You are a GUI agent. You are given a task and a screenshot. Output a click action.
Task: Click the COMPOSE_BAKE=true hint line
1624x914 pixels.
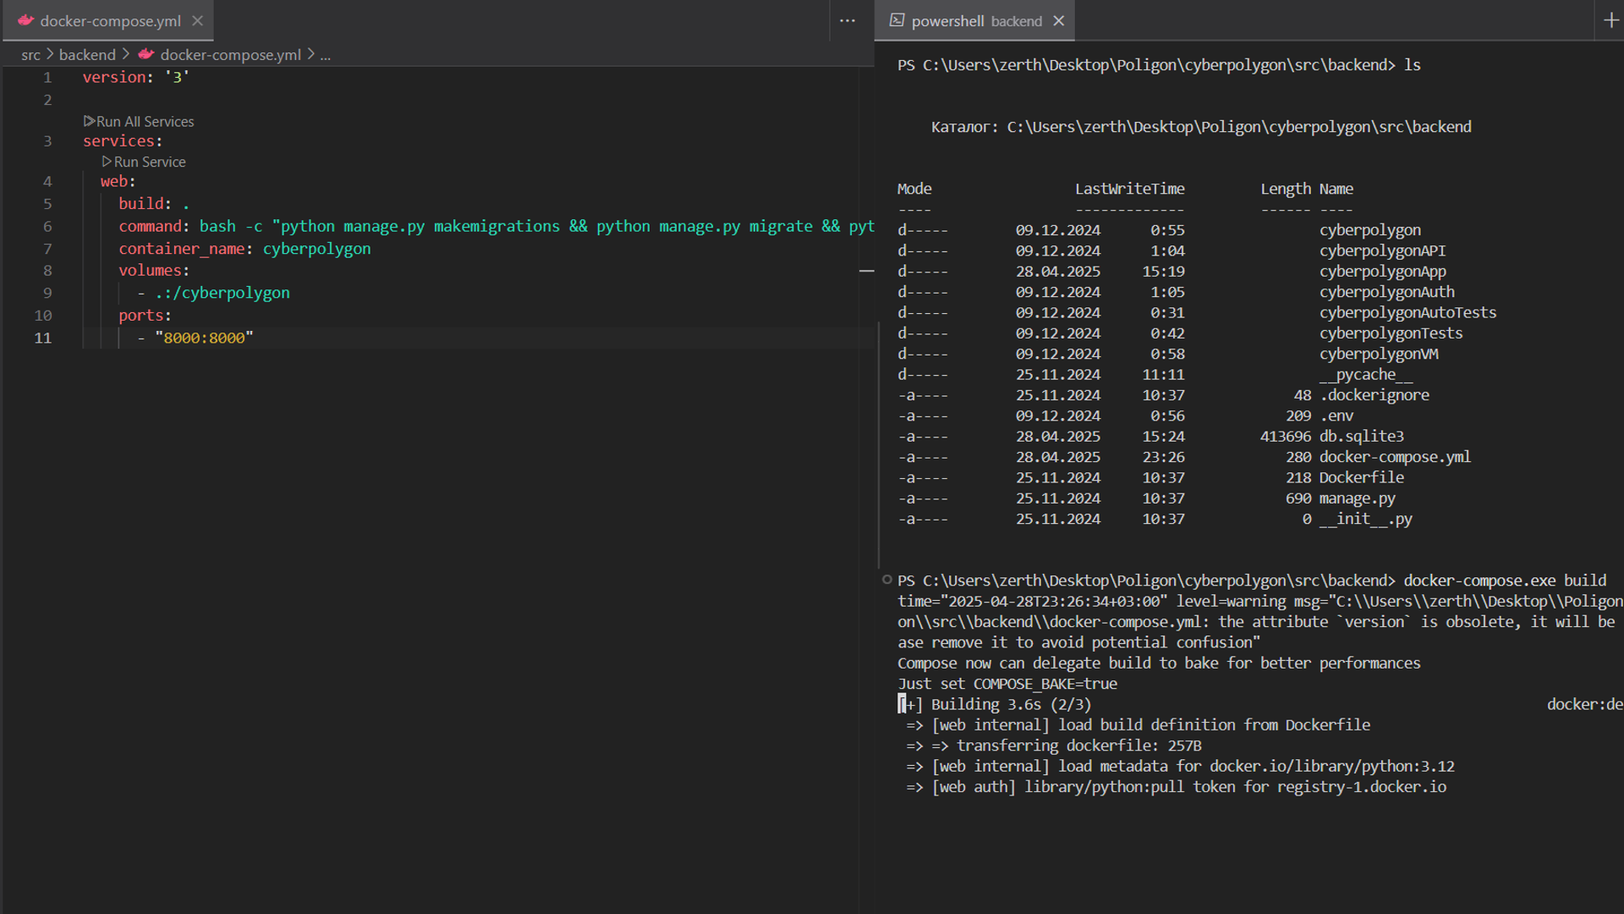point(1007,684)
